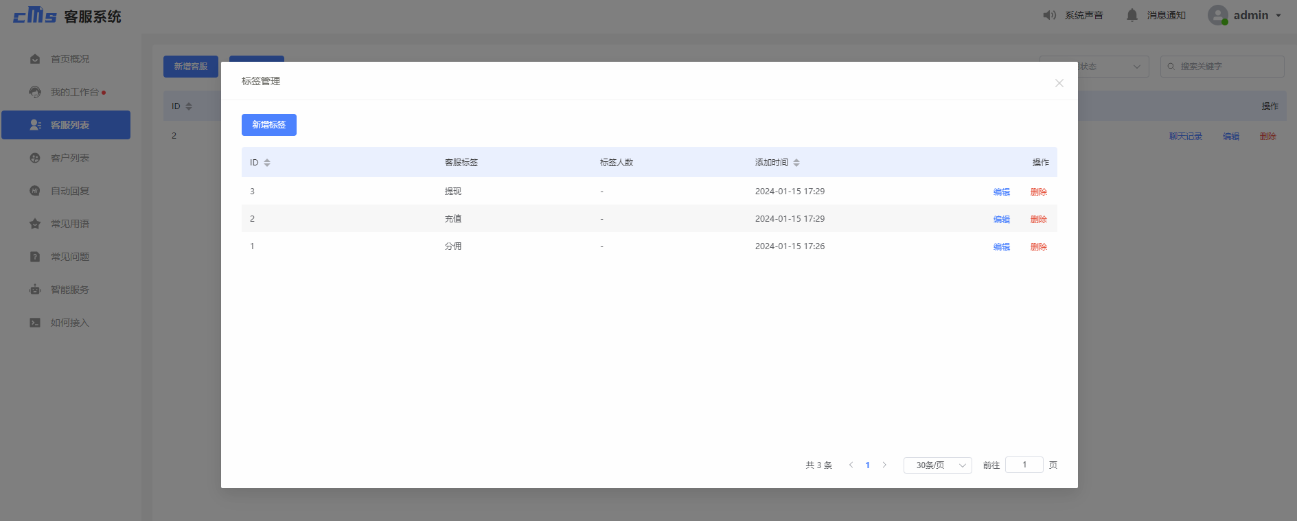
Task: Delete the 充值 tag row
Action: (x=1039, y=220)
